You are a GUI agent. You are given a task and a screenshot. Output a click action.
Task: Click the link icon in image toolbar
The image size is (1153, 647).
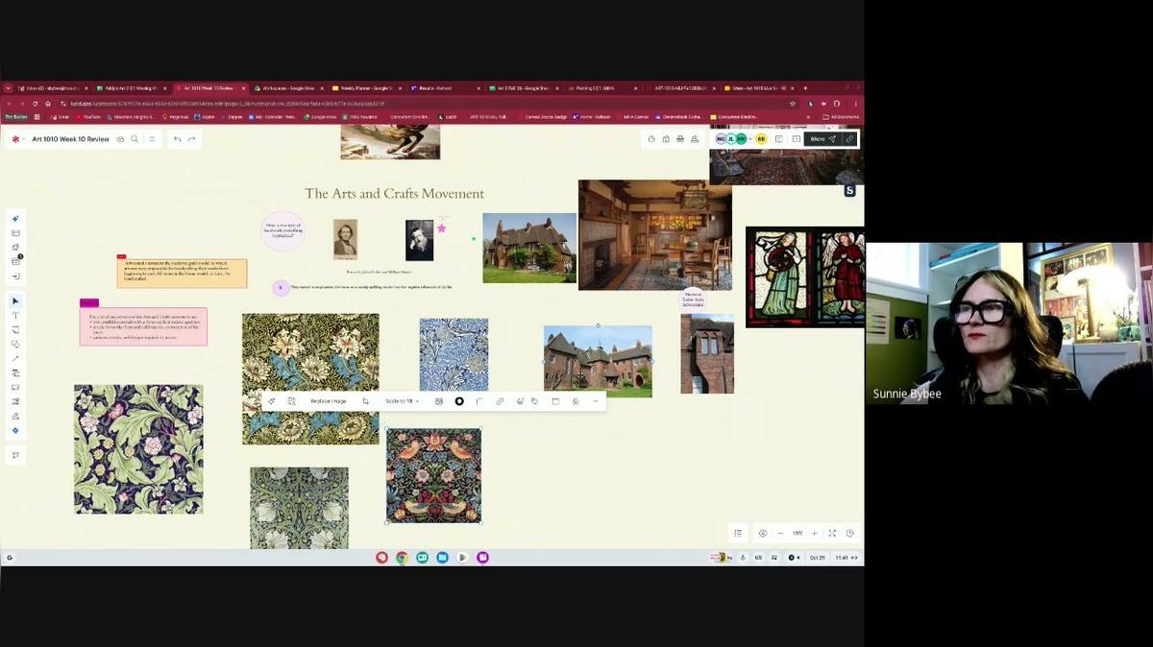500,401
